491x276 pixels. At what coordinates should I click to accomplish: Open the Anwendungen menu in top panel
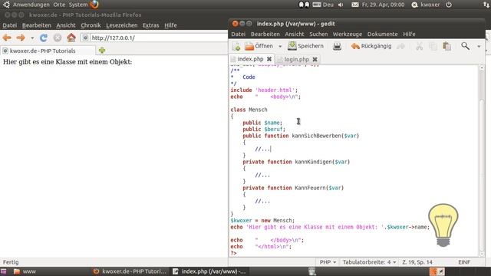(31, 5)
